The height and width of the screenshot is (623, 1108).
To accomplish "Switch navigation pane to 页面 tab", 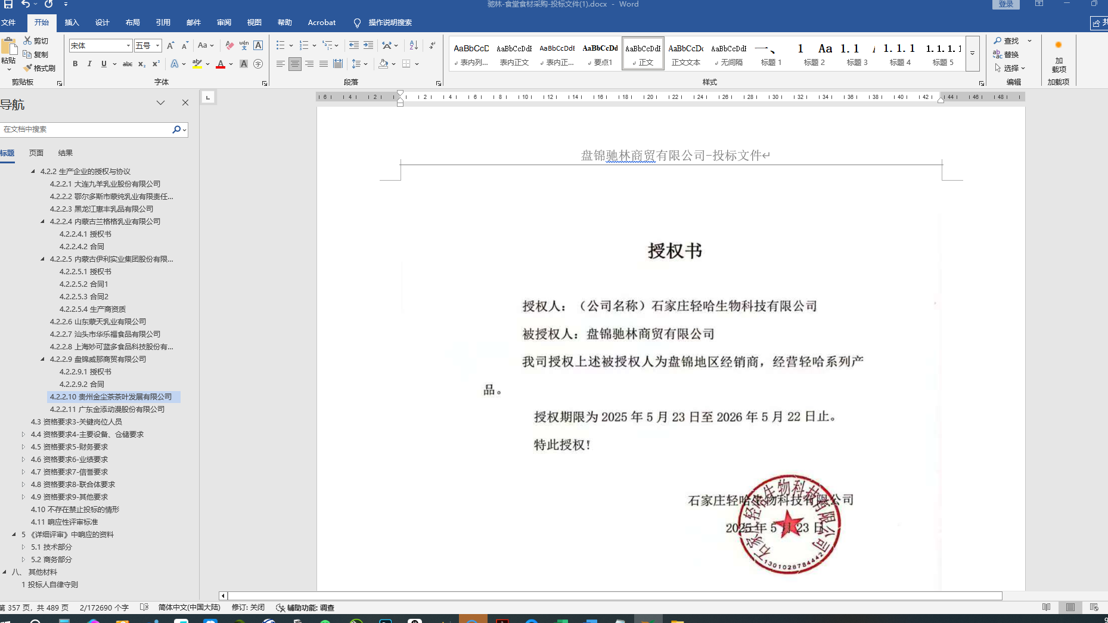I will [36, 153].
